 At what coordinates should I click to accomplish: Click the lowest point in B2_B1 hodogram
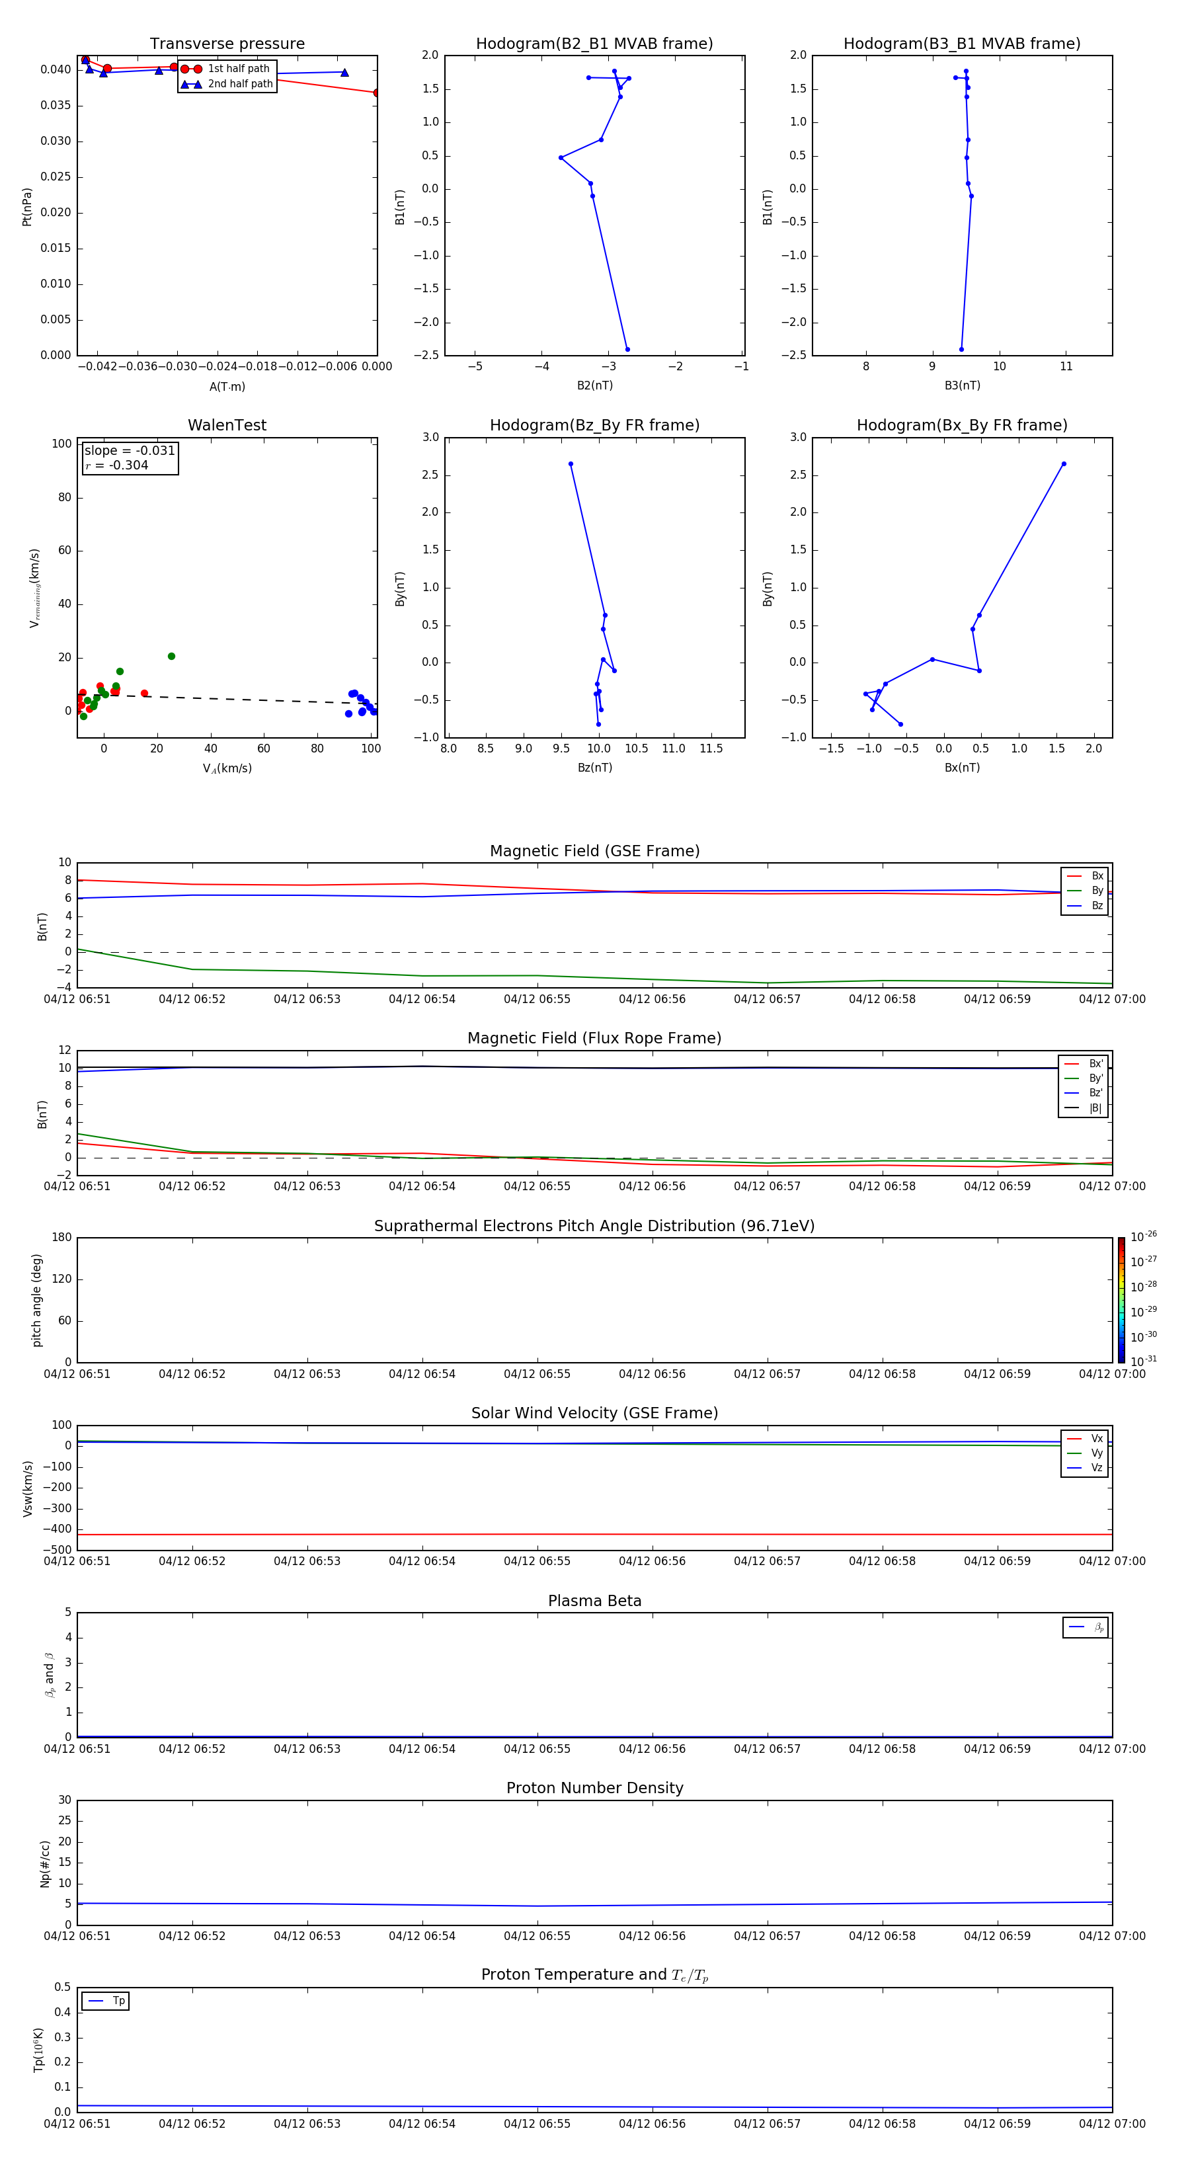coord(627,349)
